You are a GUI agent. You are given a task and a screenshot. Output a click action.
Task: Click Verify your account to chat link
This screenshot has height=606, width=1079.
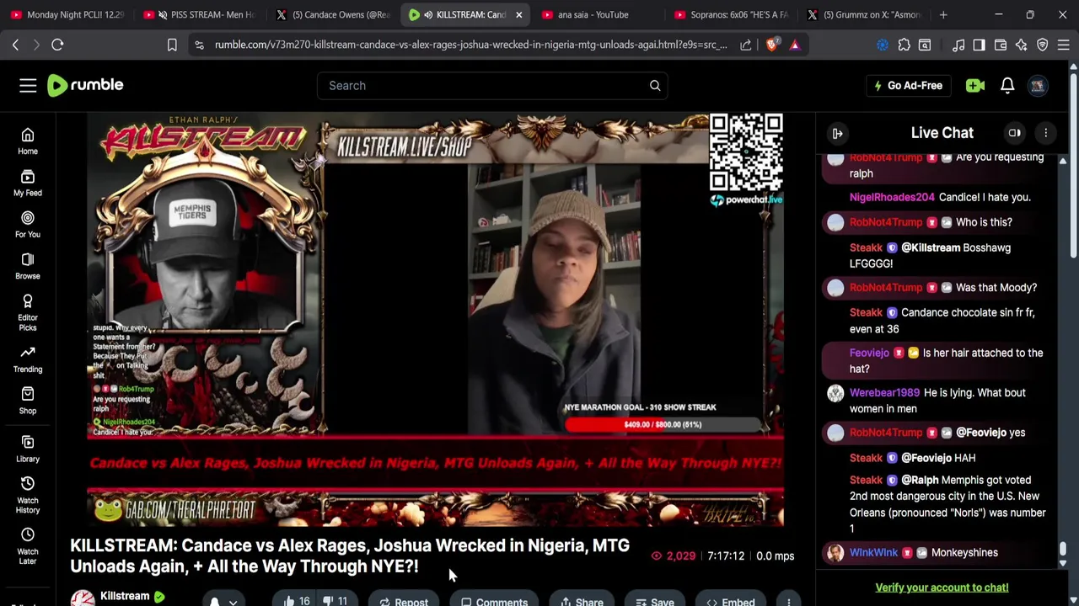tap(942, 587)
